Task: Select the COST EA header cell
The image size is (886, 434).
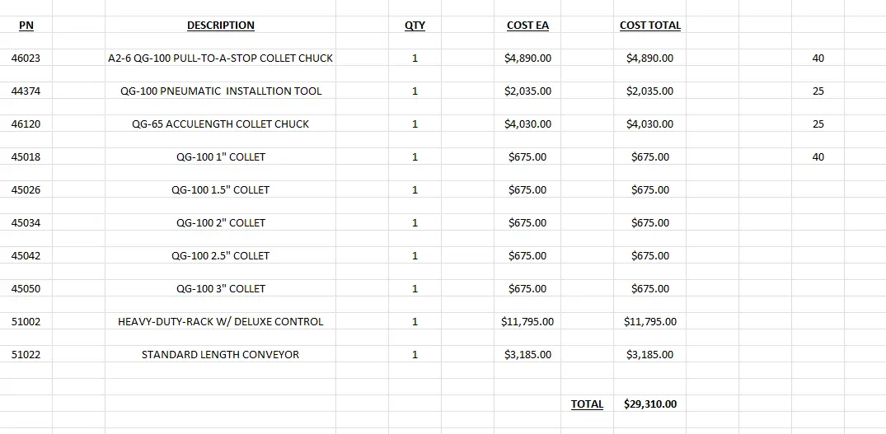Action: (x=527, y=26)
